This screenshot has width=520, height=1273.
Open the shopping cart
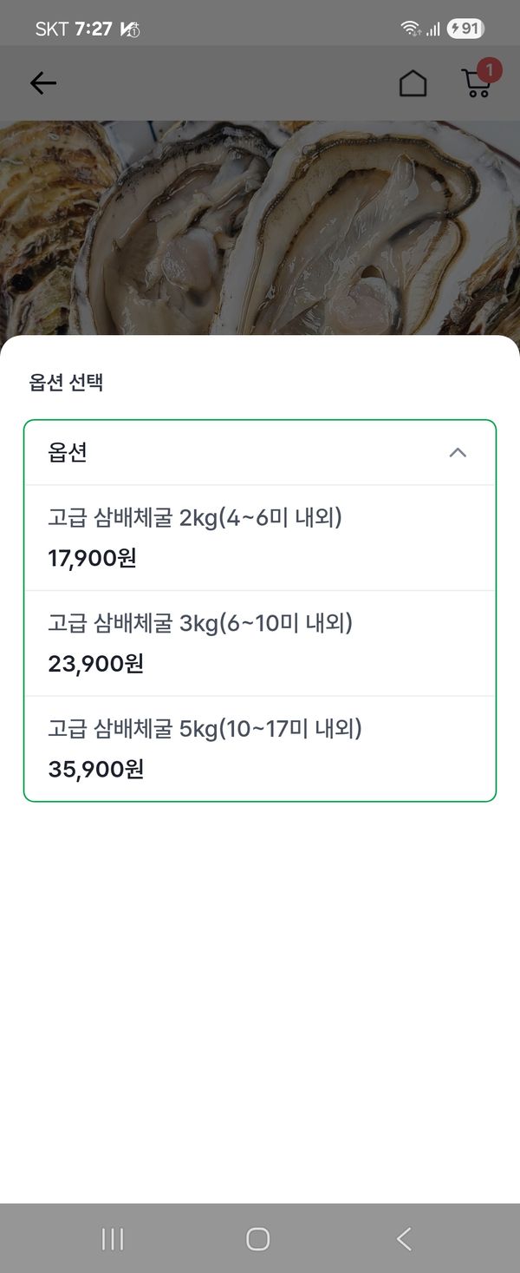tap(475, 84)
